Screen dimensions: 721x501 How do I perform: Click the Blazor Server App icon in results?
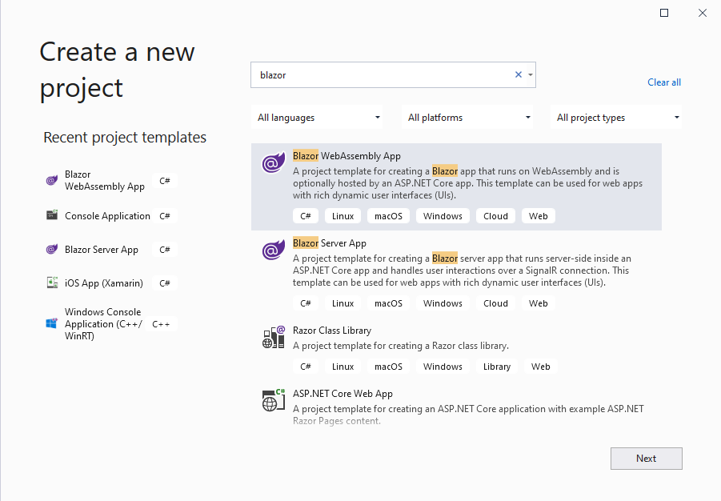click(274, 250)
